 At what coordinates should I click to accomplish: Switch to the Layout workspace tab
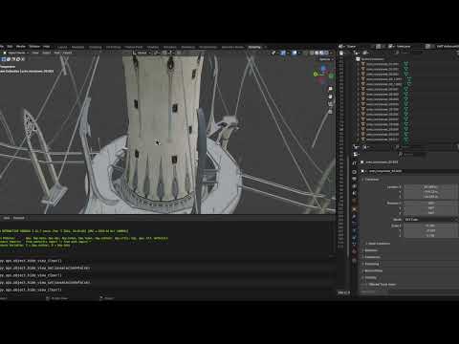[62, 47]
